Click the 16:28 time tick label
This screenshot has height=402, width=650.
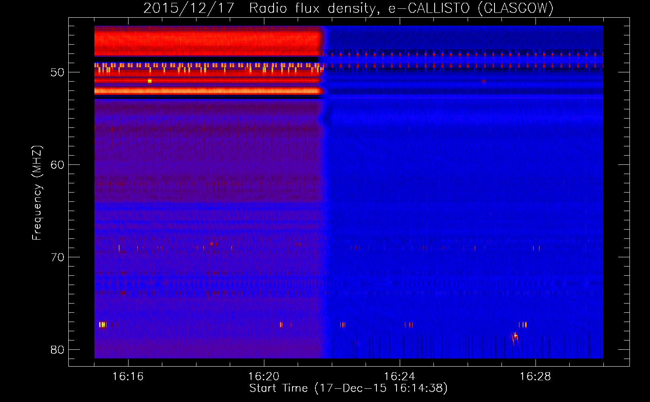[x=535, y=376]
